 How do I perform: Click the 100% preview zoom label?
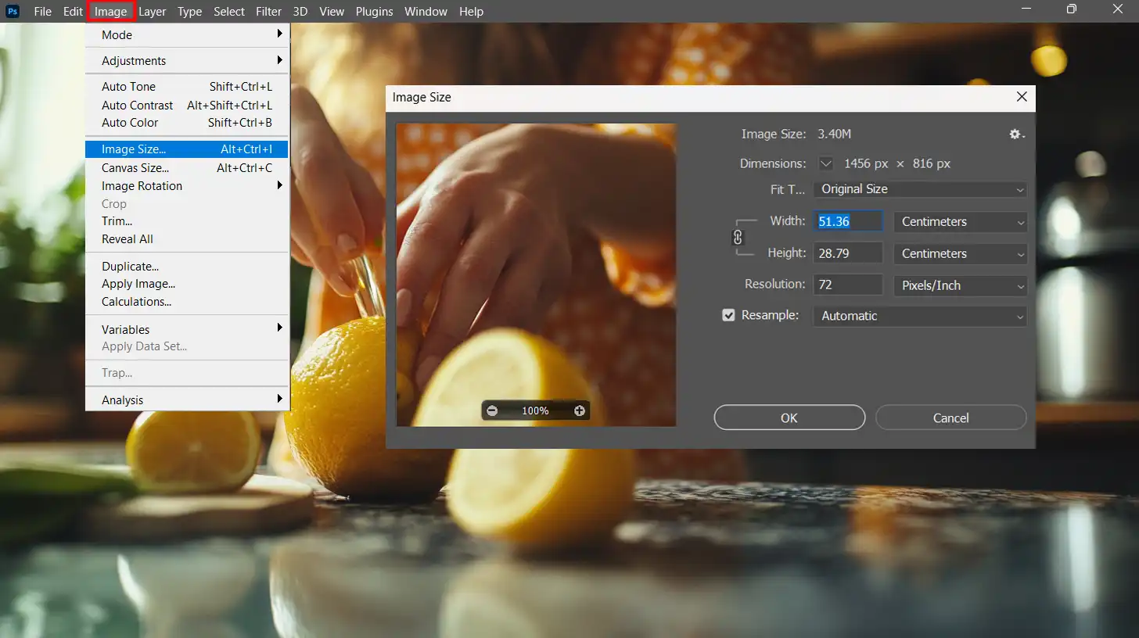click(535, 410)
